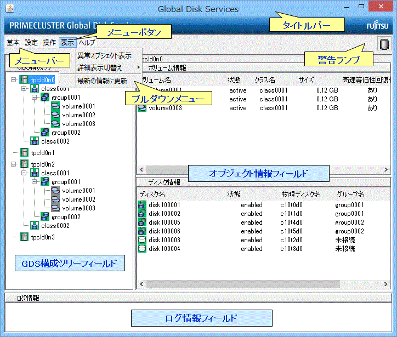
Task: Sort by クラス名 column header
Action: pos(265,80)
